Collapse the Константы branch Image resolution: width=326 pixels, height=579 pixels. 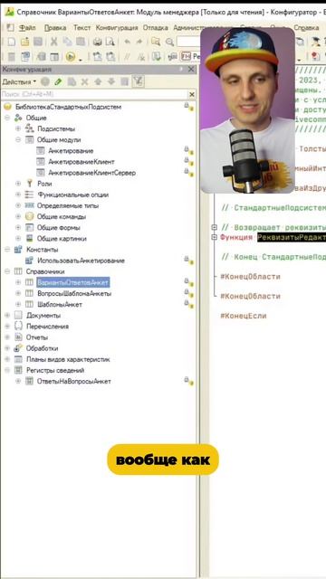pos(7,250)
